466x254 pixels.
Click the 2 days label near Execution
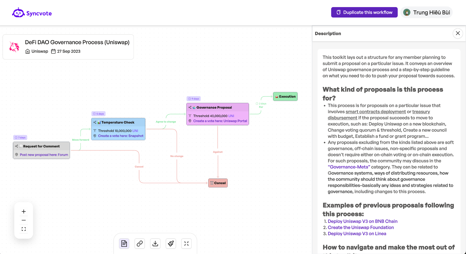tap(261, 104)
